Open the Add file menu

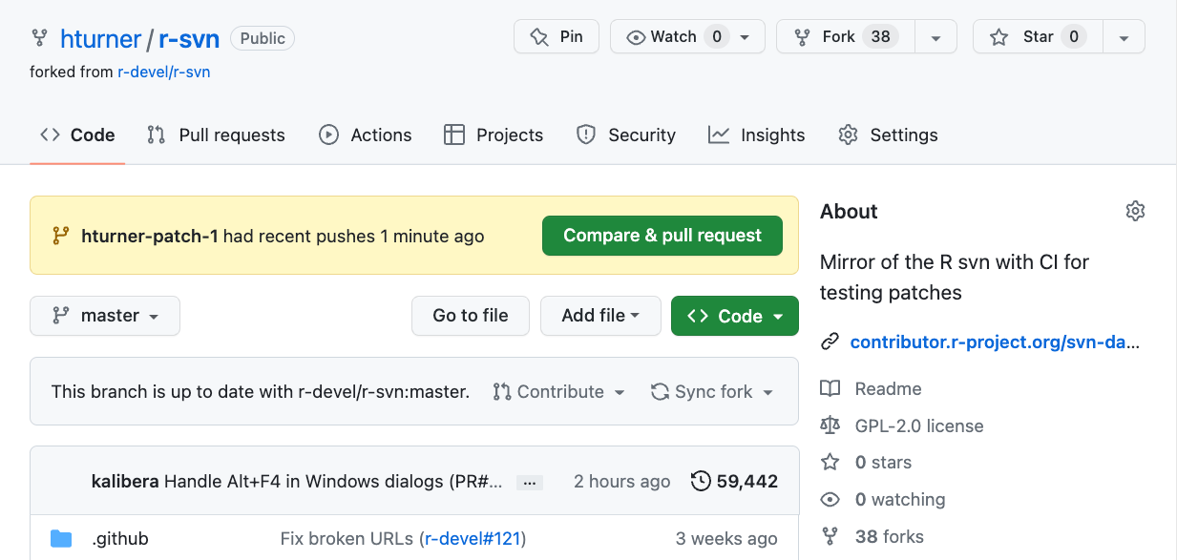click(600, 316)
